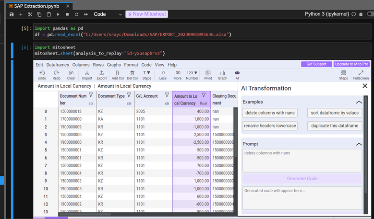The height and width of the screenshot is (219, 374).
Task: Redo the last Mito step
Action: click(56, 75)
